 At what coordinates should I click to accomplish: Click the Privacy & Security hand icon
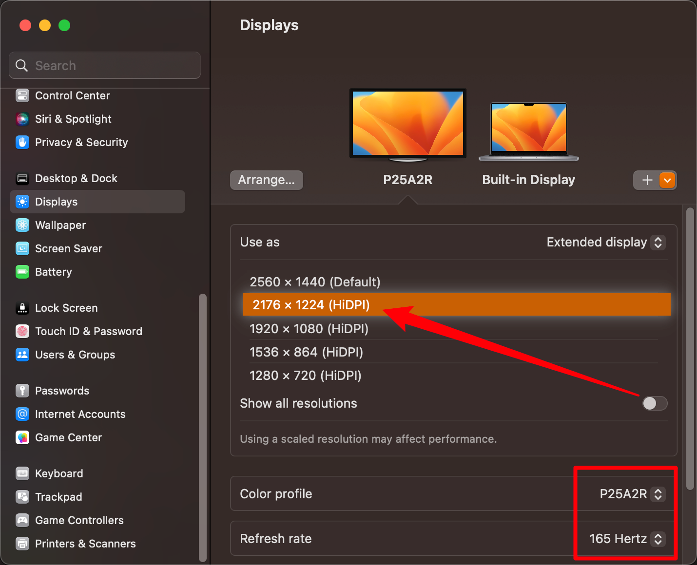click(22, 142)
